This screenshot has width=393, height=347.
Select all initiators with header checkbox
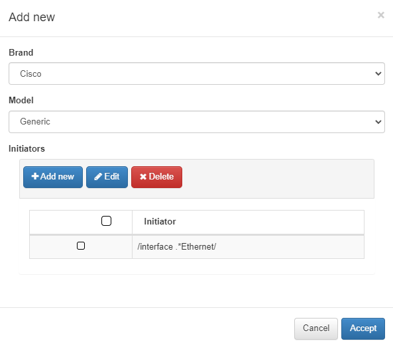pos(106,221)
